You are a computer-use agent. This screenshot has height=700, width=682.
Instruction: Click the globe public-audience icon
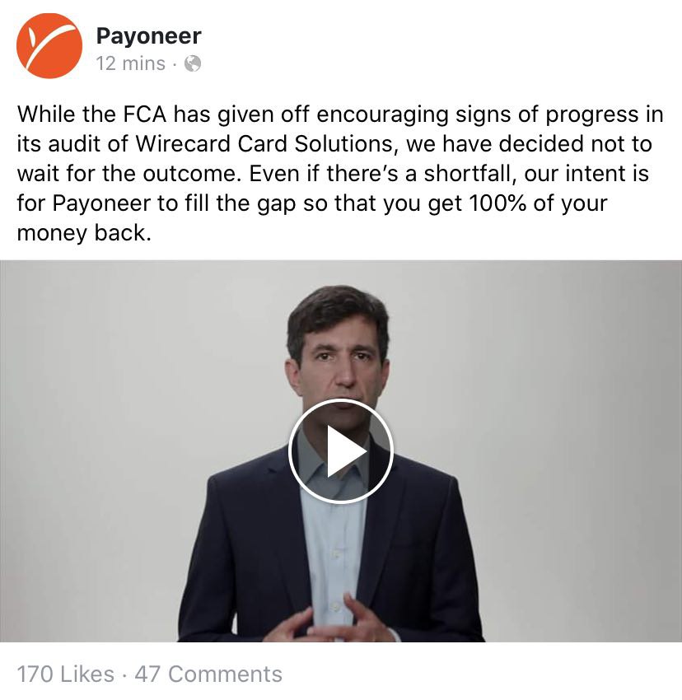[x=193, y=63]
